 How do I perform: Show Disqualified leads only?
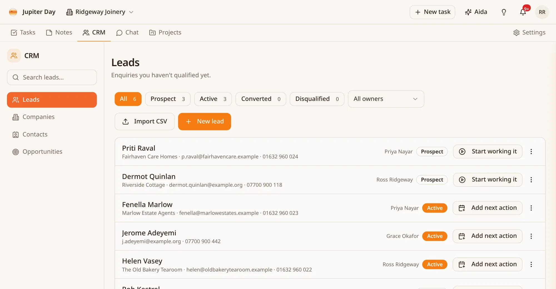click(317, 99)
